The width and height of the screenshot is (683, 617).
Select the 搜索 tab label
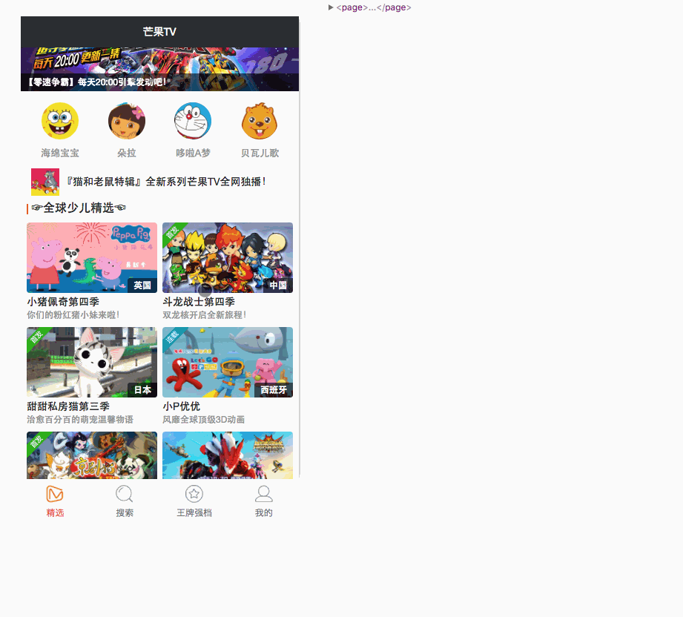coord(125,513)
